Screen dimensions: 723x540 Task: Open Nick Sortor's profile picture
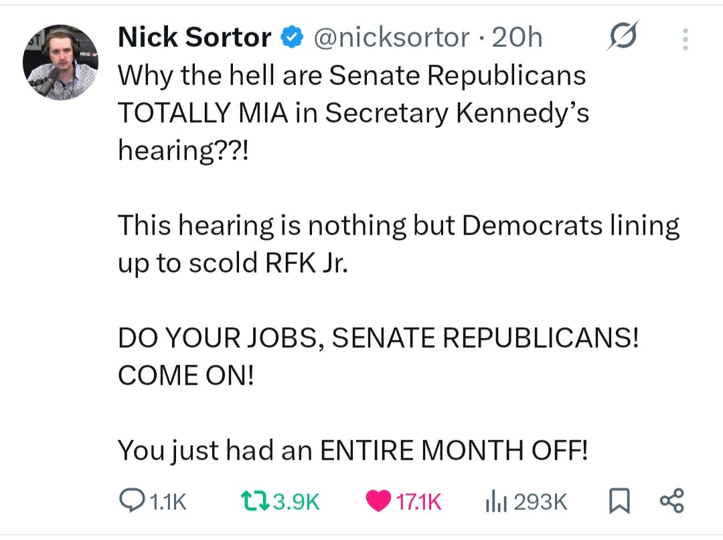(61, 62)
